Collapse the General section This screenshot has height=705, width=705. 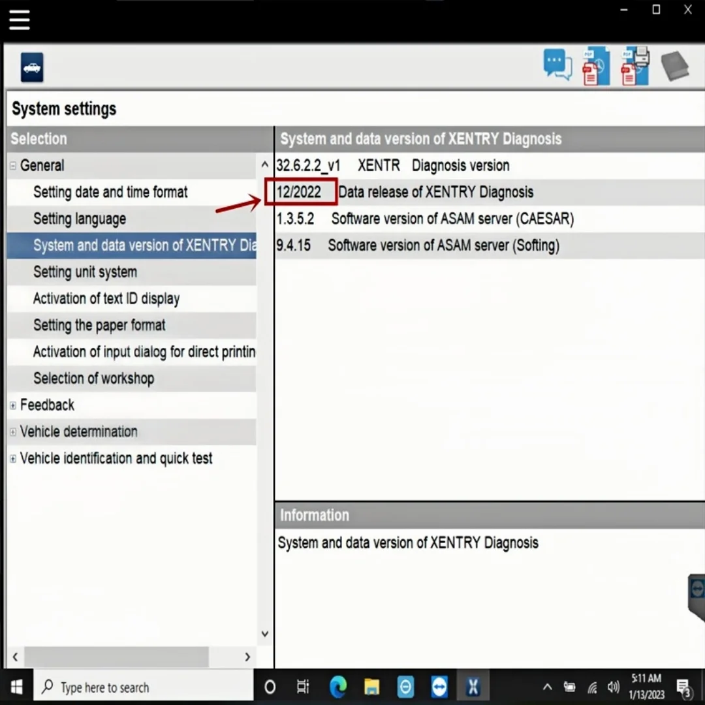(x=12, y=165)
